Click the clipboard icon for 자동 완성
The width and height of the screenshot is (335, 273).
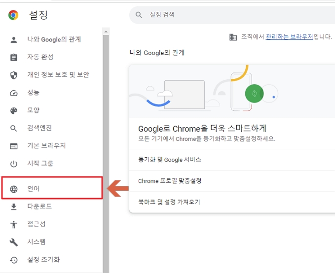(14, 57)
